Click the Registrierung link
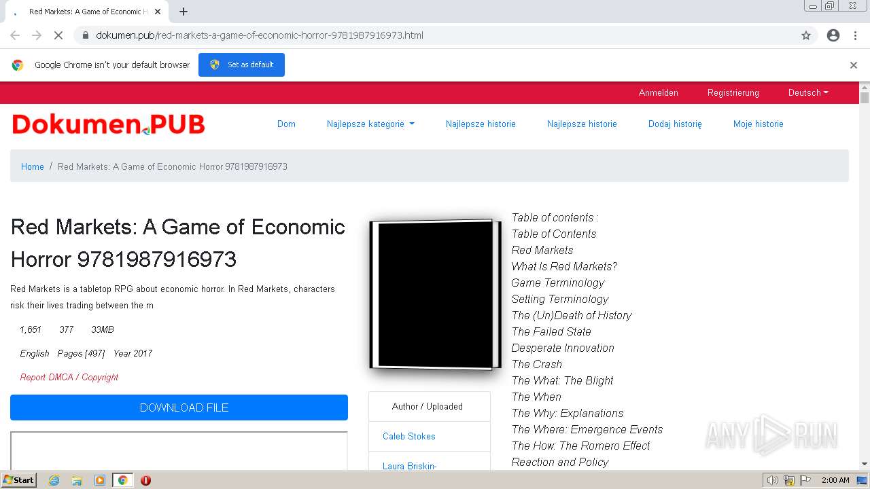This screenshot has width=870, height=489. [x=733, y=93]
